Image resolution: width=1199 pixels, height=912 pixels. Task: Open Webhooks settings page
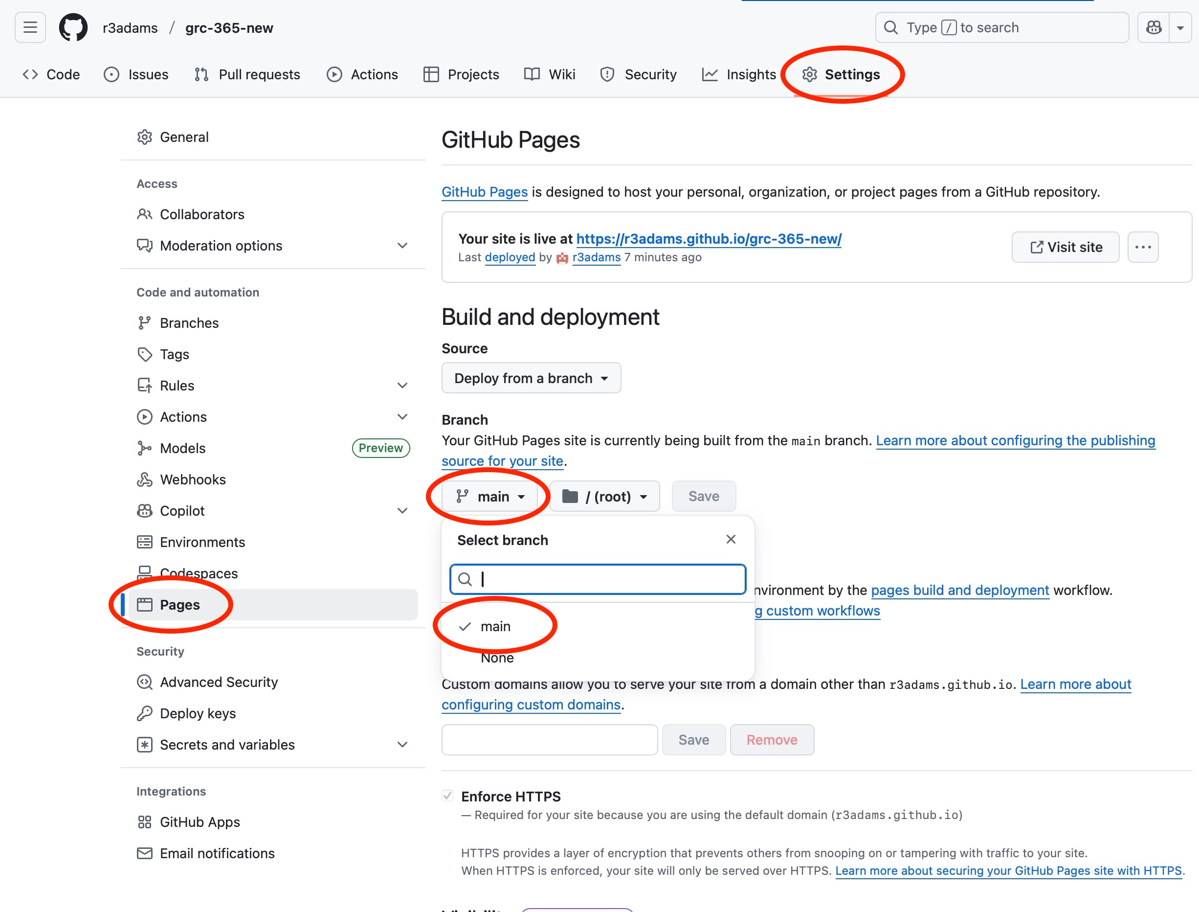[273, 479]
